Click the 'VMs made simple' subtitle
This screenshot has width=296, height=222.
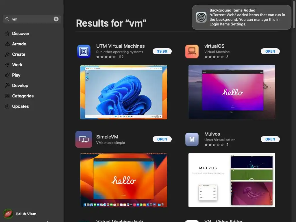(x=111, y=143)
